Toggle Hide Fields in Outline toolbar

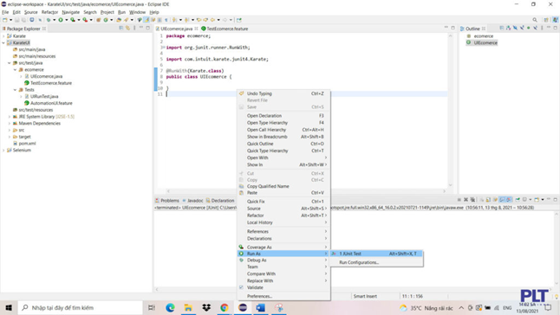[x=515, y=28]
